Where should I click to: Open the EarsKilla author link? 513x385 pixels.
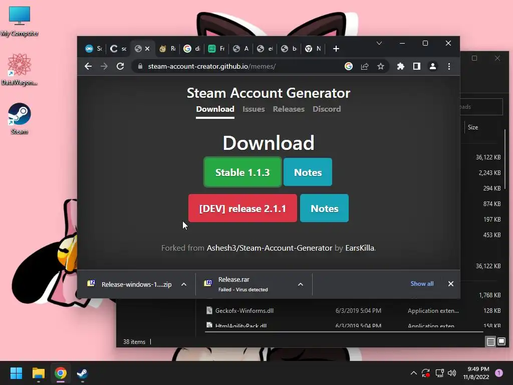(x=360, y=248)
